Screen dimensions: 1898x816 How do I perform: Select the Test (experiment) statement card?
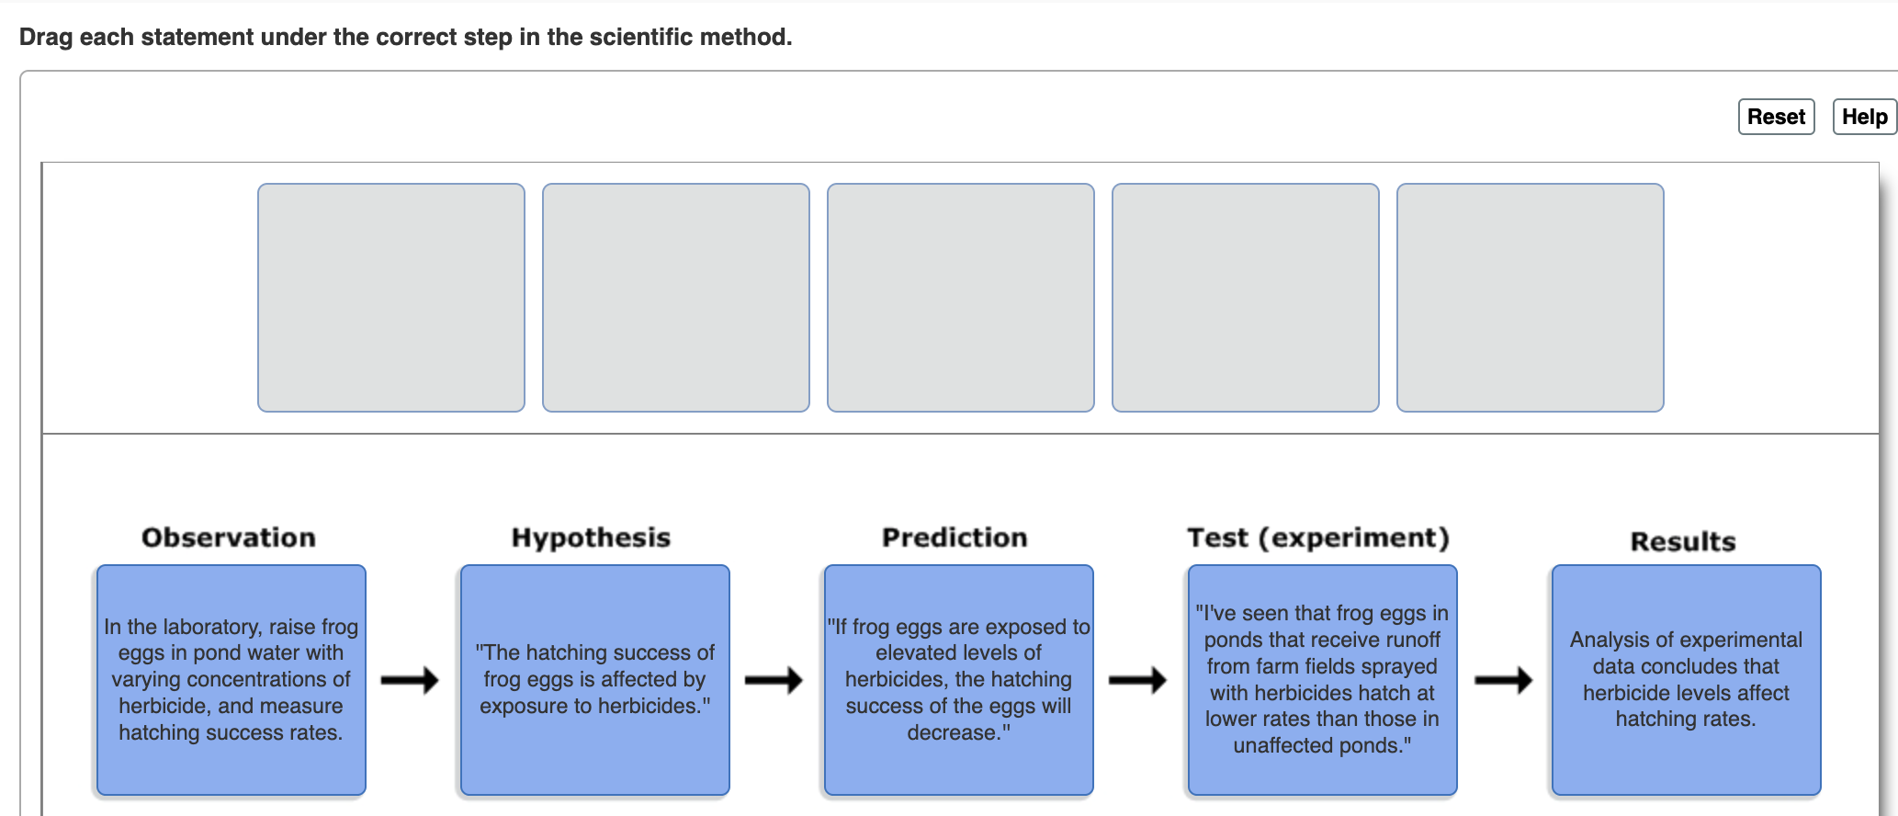[1321, 678]
